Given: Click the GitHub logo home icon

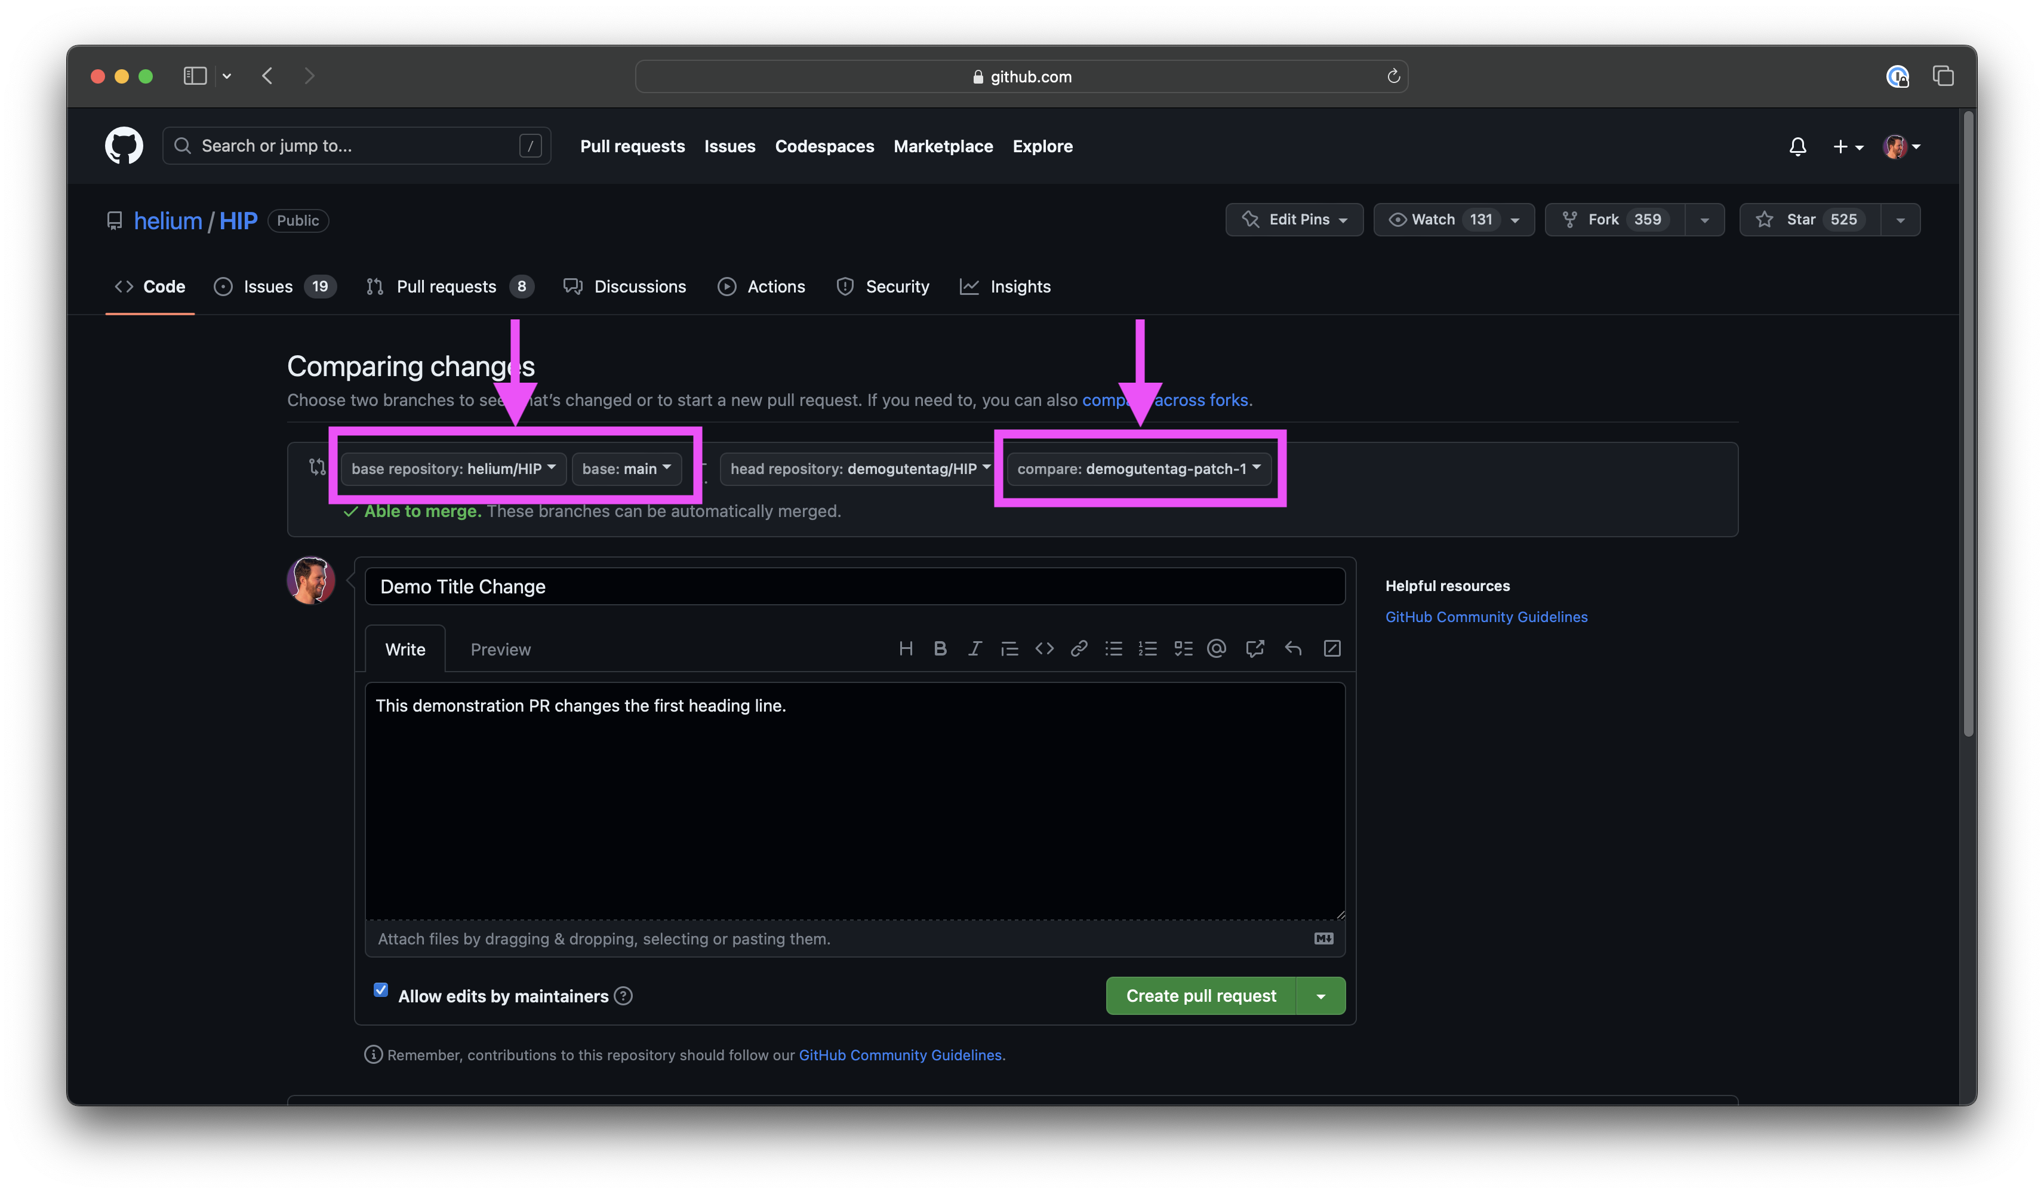Looking at the screenshot, I should 124,145.
